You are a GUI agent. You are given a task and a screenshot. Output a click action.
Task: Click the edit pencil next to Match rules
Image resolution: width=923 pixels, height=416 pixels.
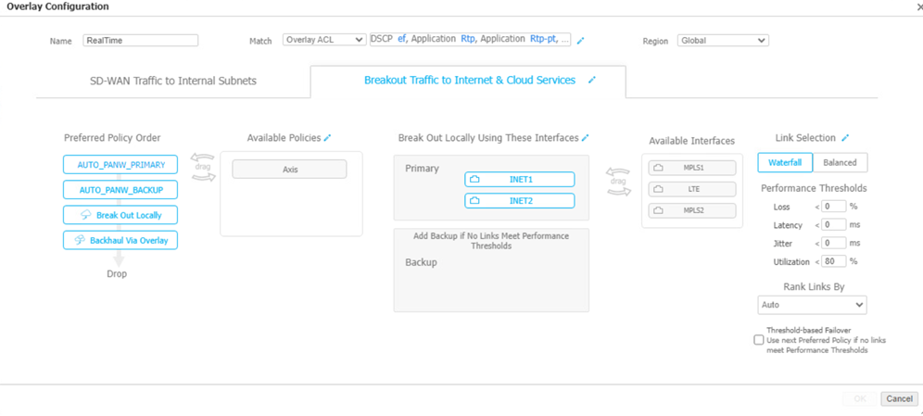point(581,41)
